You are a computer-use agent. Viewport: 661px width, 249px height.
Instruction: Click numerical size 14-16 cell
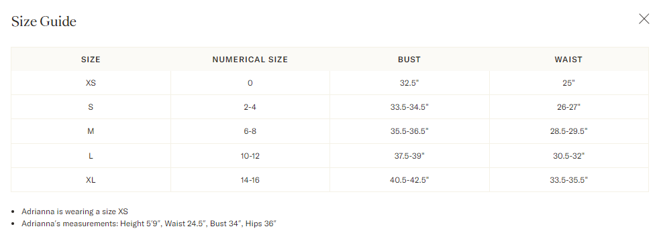250,180
